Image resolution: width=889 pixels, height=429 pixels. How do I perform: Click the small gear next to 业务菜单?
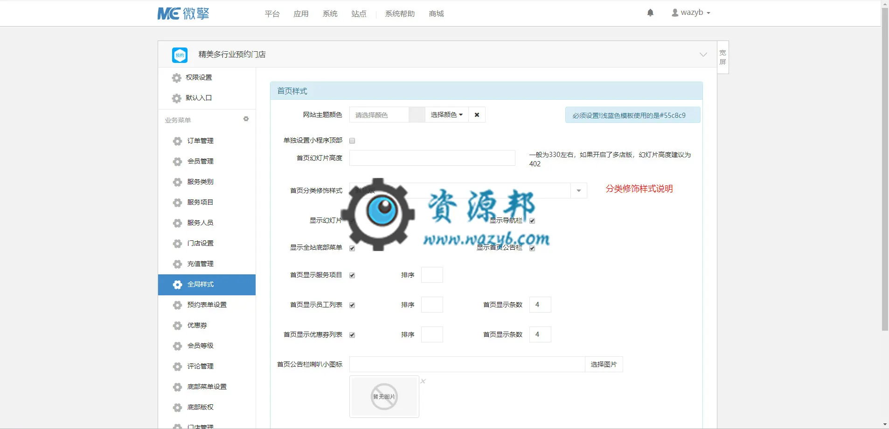tap(246, 119)
